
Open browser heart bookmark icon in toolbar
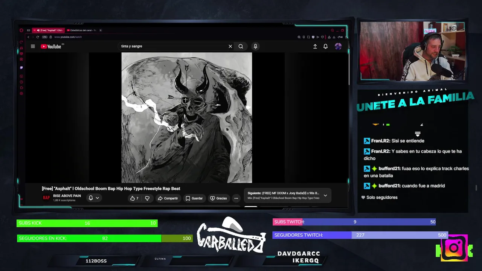pos(322,37)
